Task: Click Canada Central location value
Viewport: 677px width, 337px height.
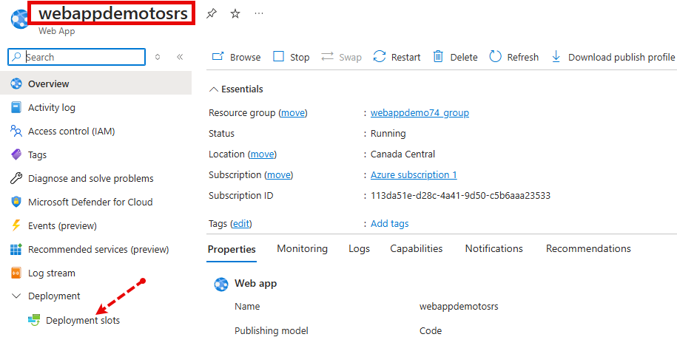Action: tap(403, 154)
